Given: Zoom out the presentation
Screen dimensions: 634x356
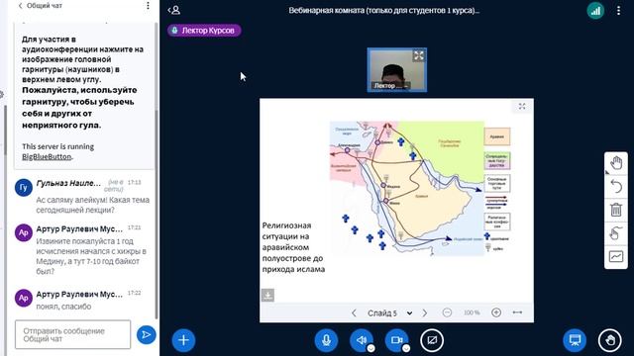Looking at the screenshot, I should click(x=447, y=312).
